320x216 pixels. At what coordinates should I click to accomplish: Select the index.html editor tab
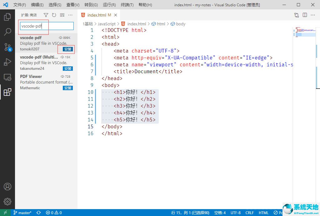pyautogui.click(x=96, y=14)
